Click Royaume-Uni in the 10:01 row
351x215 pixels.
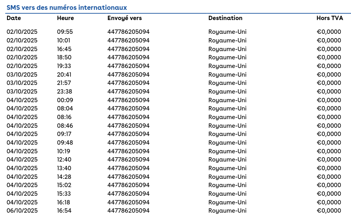(227, 40)
